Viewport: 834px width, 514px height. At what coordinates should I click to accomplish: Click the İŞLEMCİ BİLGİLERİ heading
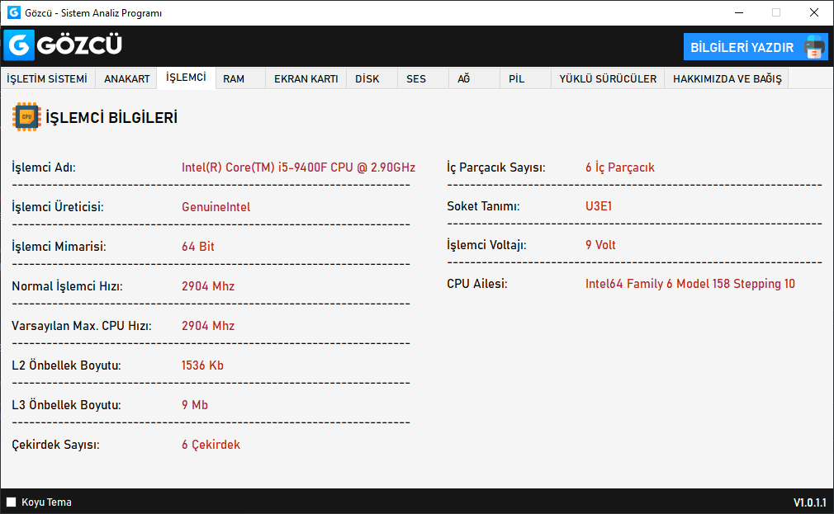click(x=111, y=117)
